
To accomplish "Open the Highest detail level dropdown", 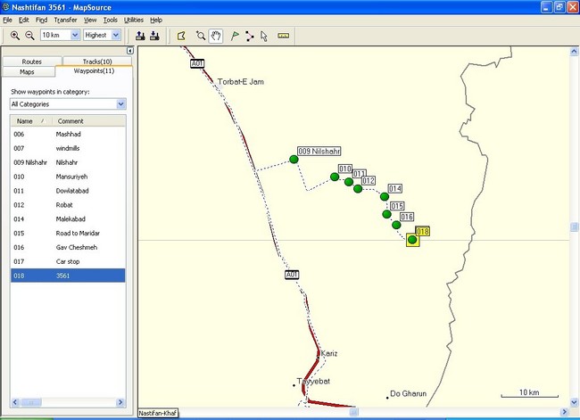I will click(116, 35).
